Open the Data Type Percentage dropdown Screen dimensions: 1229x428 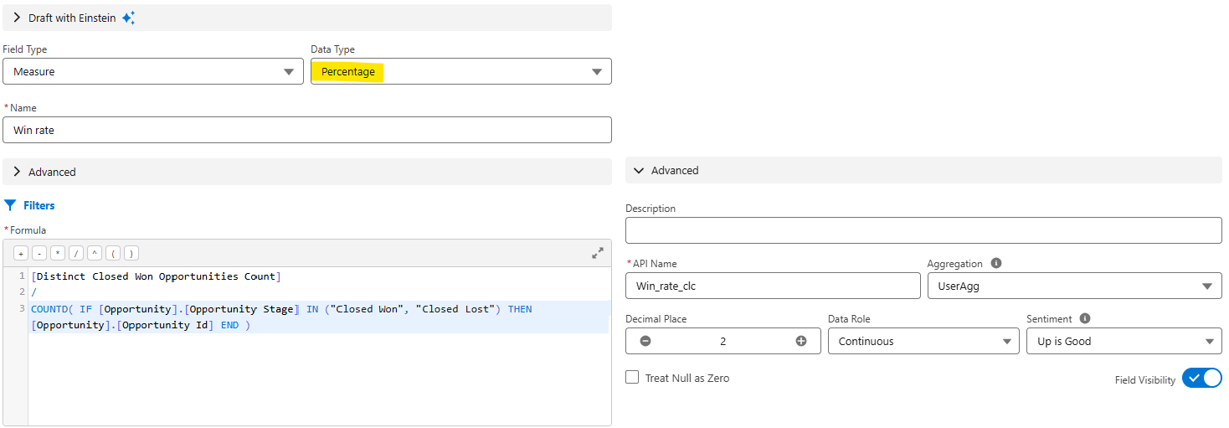coord(460,72)
